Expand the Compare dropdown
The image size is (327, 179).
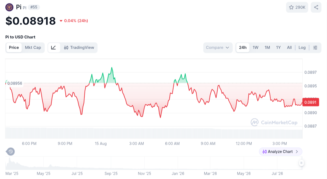tap(218, 48)
